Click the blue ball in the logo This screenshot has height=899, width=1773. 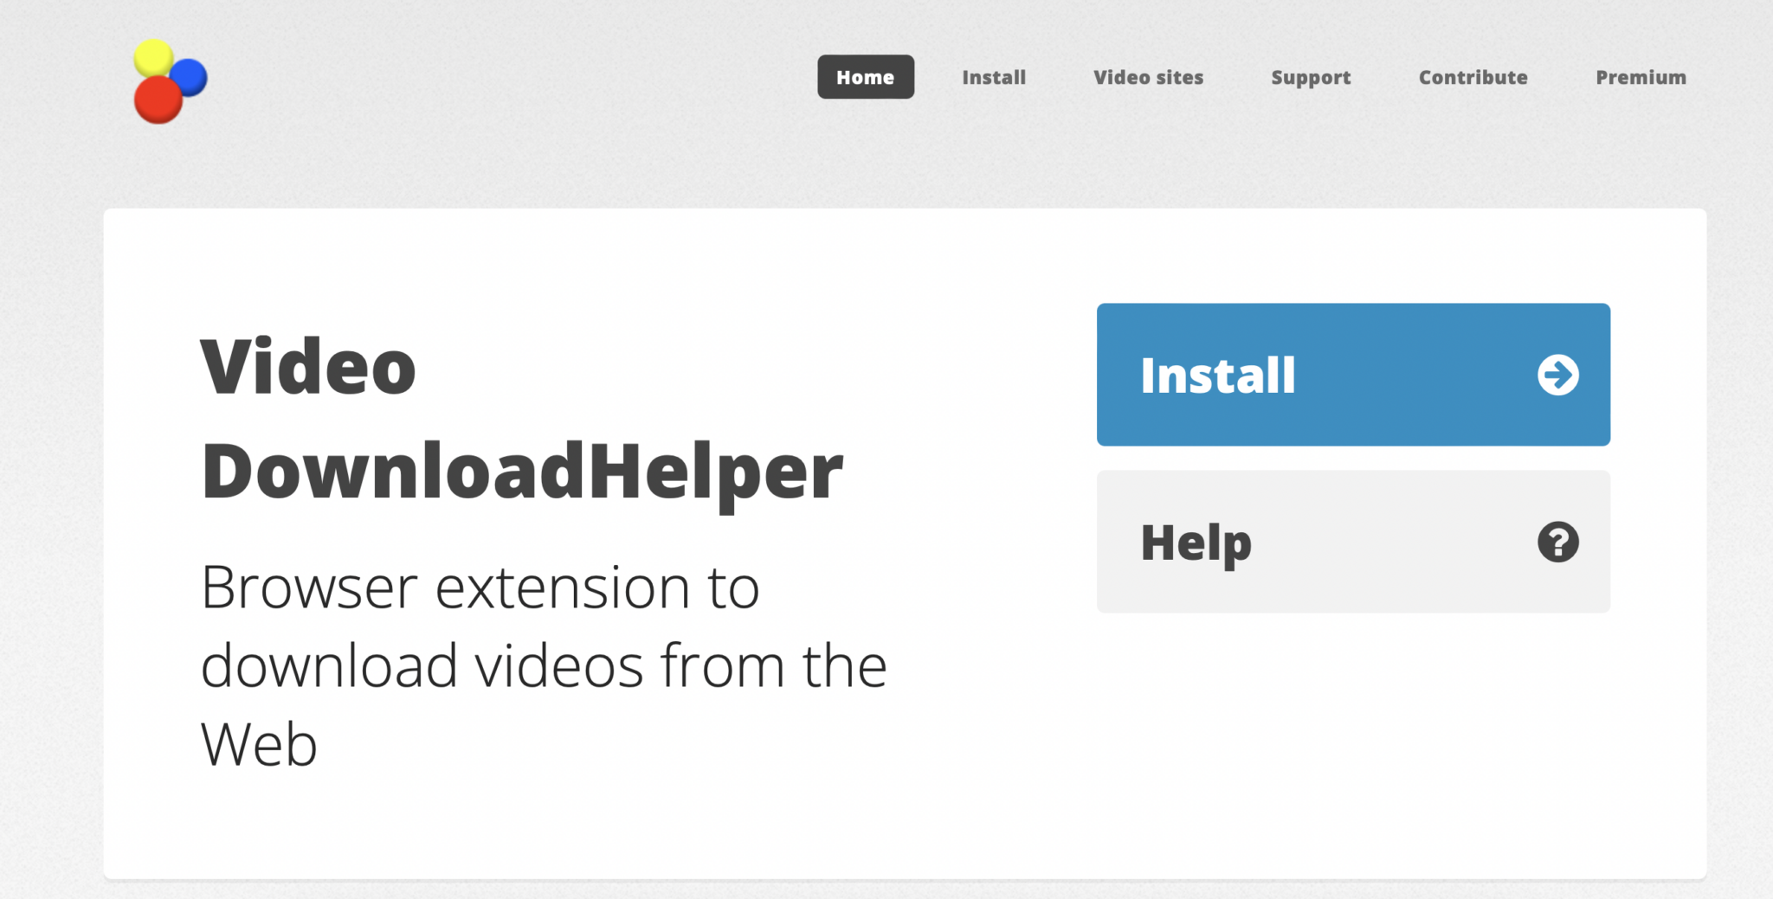(x=190, y=77)
